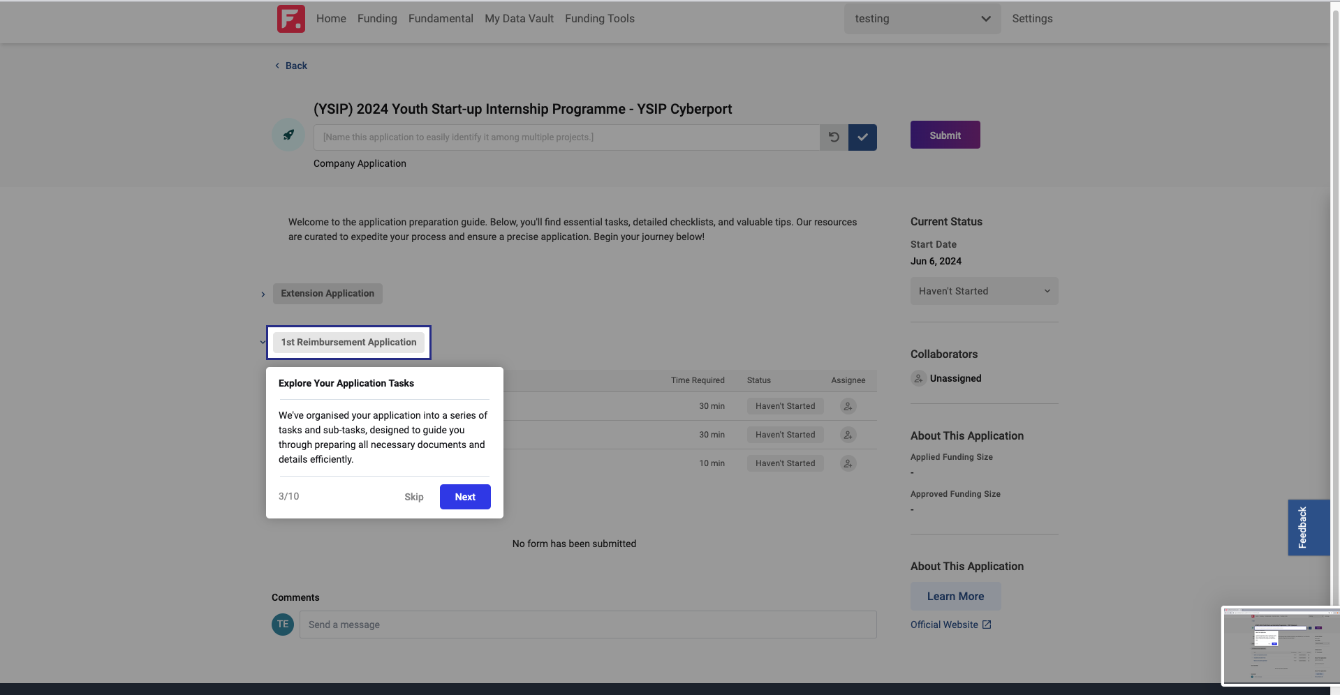This screenshot has height=695, width=1340.
Task: Click the Unassigned collaborator add icon
Action: (918, 378)
